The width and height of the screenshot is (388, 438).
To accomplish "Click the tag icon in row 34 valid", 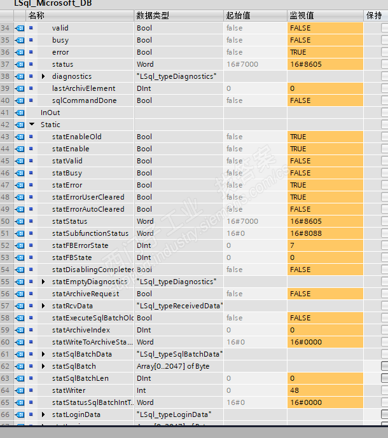I will pyautogui.click(x=20, y=28).
